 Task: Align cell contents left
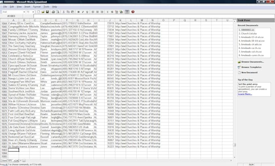pos(93,12)
